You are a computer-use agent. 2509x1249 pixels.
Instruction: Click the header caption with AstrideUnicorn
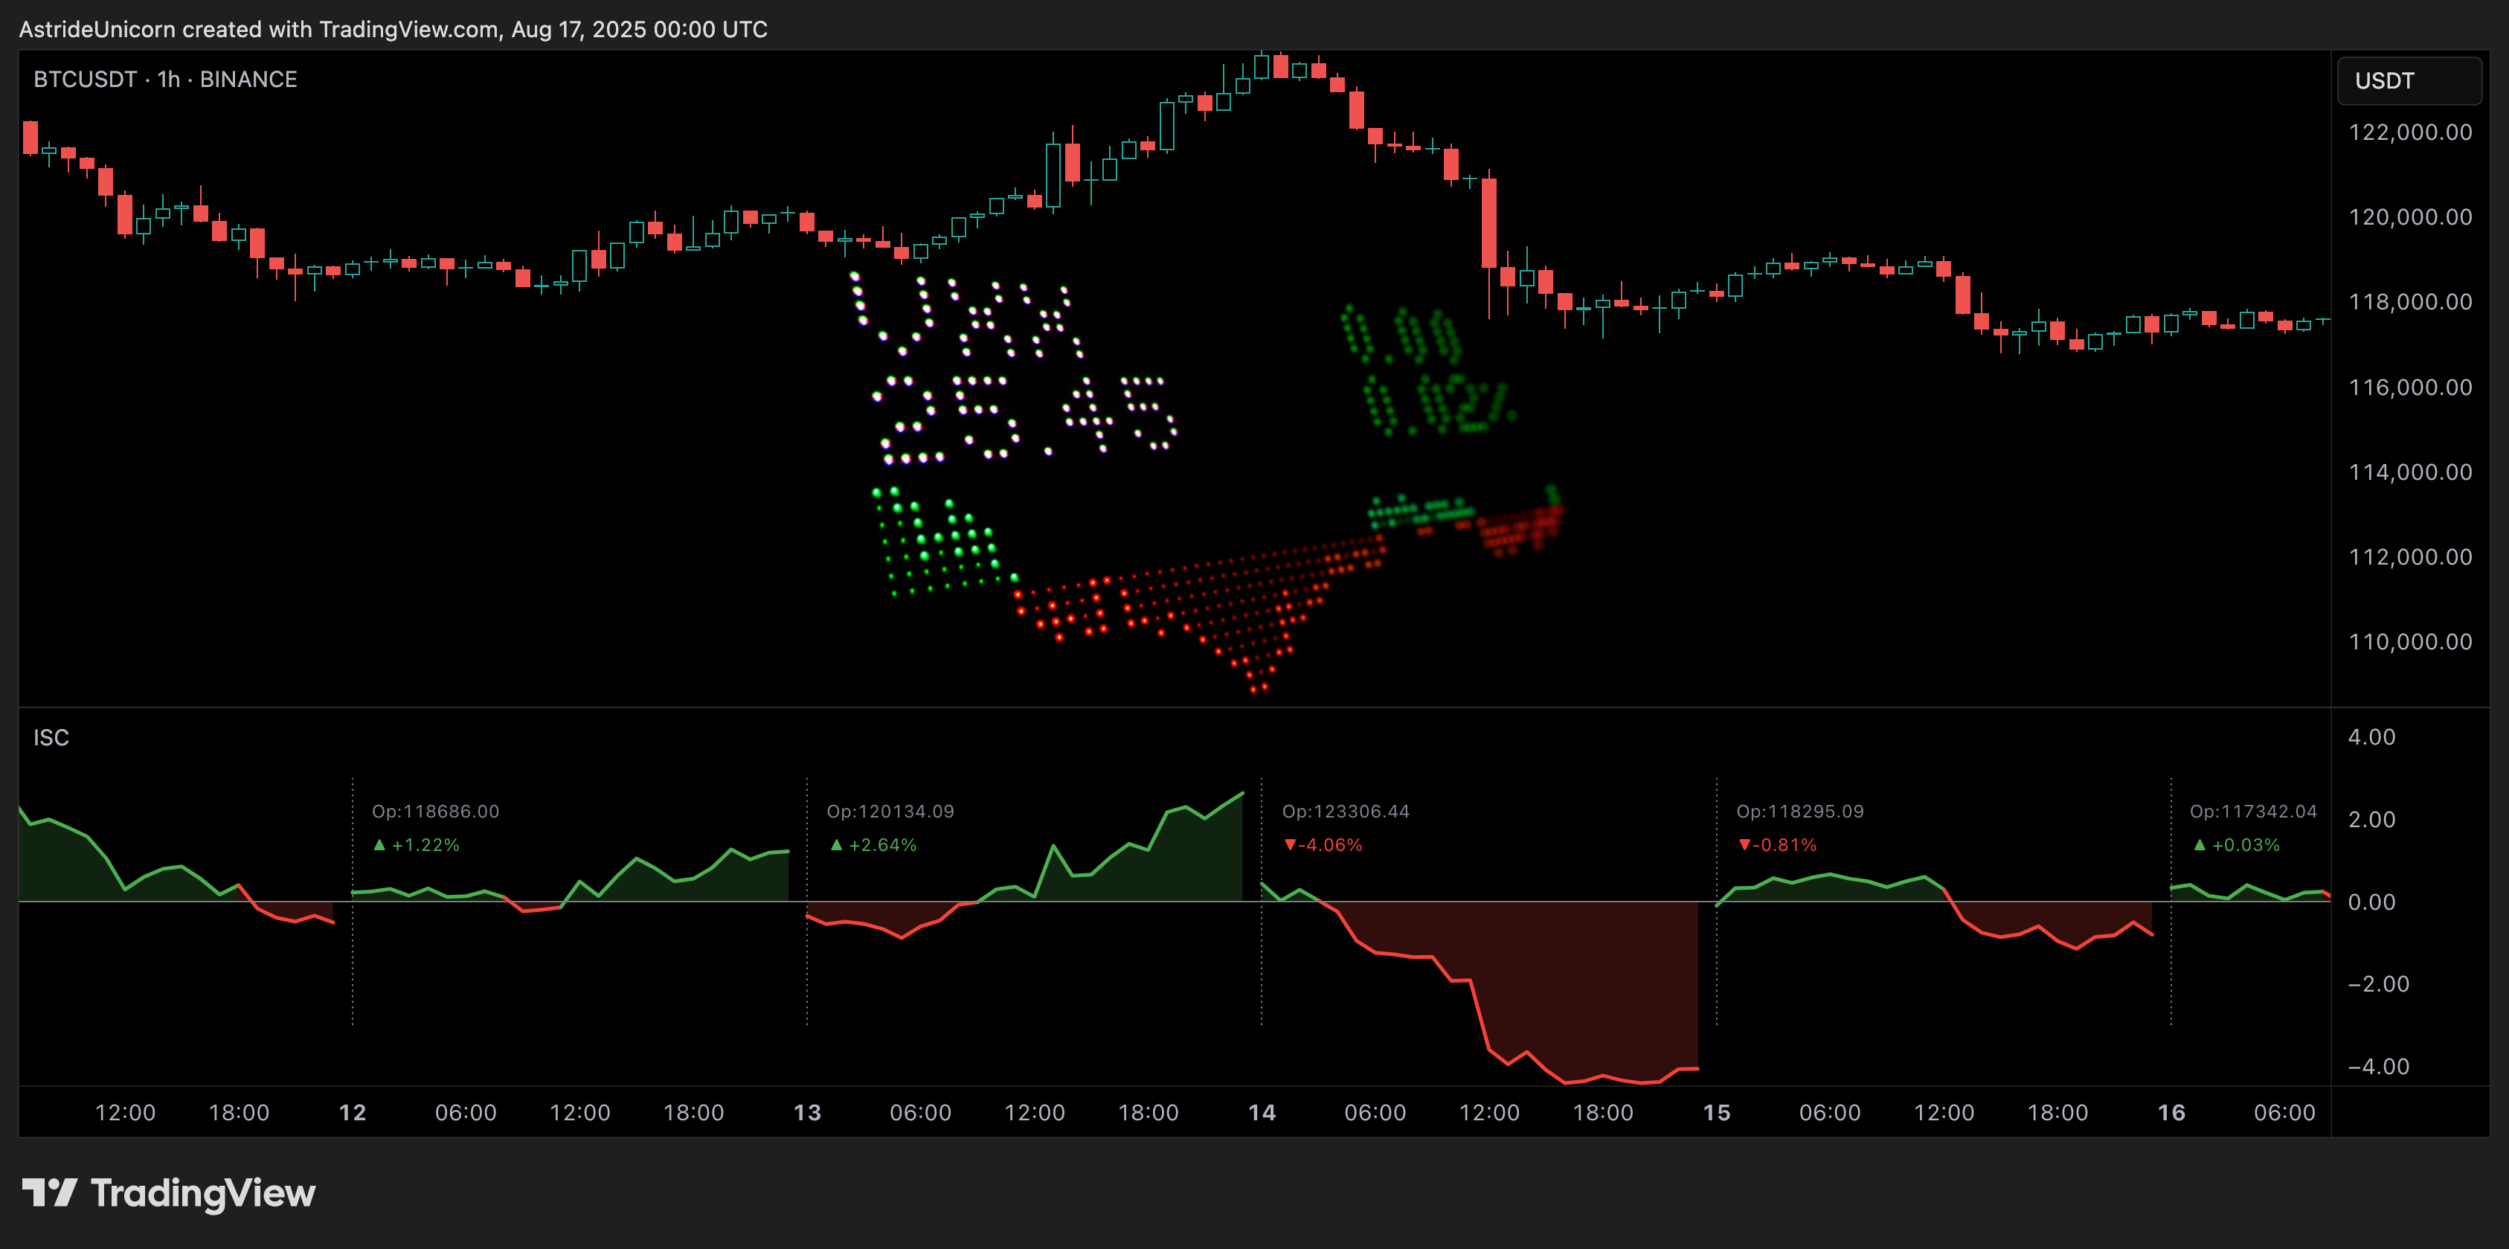point(393,29)
